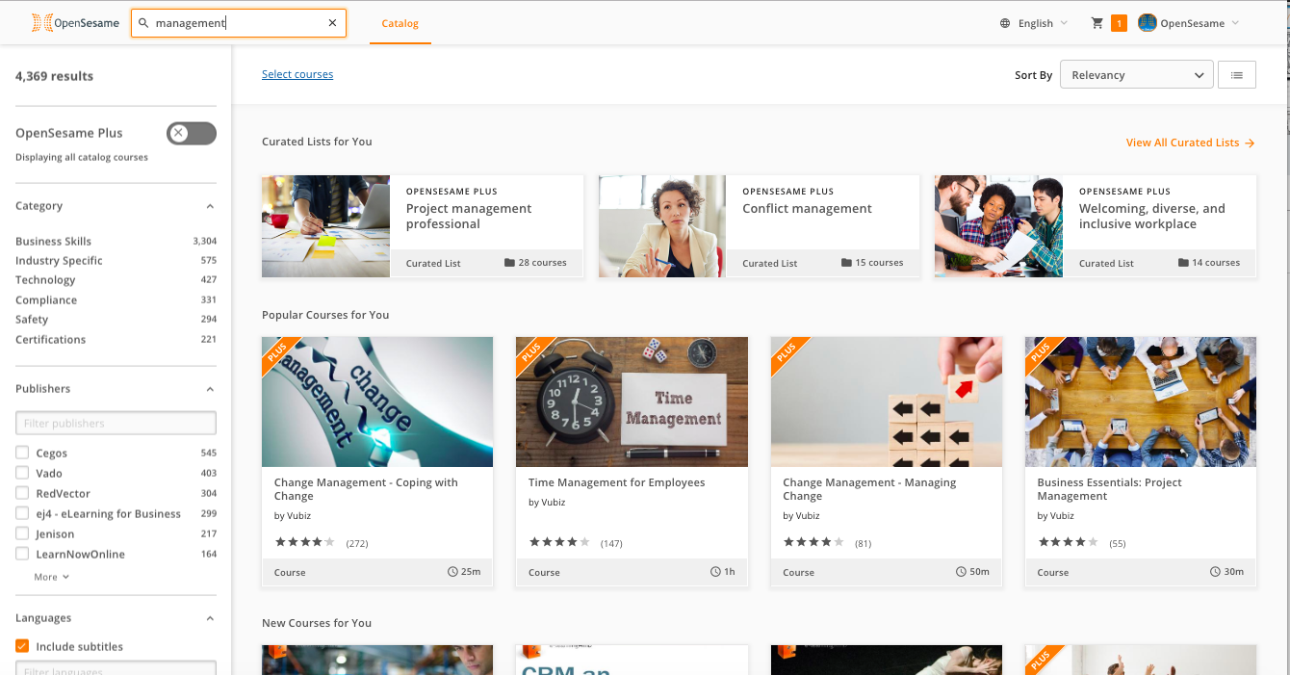This screenshot has width=1290, height=675.
Task: Check the RedVector publisher checkbox
Action: [x=22, y=493]
